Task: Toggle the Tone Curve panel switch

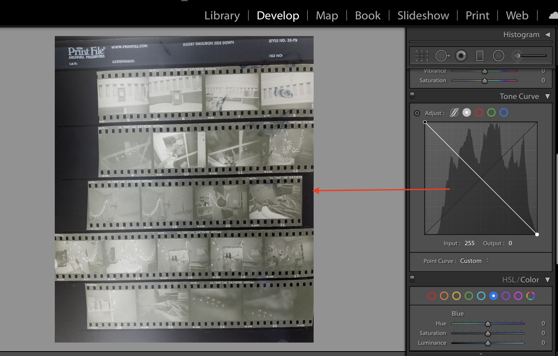Action: click(412, 95)
